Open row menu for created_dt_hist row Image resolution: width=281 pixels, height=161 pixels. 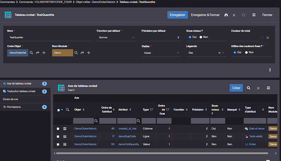click(x=65, y=128)
